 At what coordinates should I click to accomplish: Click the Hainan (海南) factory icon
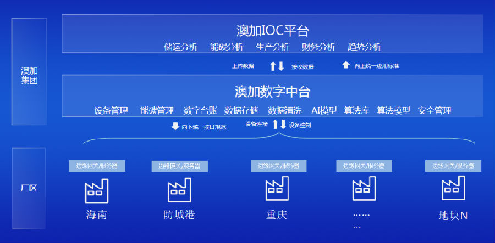pos(97,190)
